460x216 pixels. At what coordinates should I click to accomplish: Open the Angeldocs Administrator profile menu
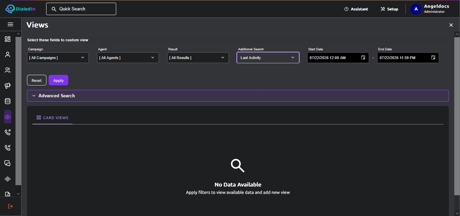click(430, 9)
